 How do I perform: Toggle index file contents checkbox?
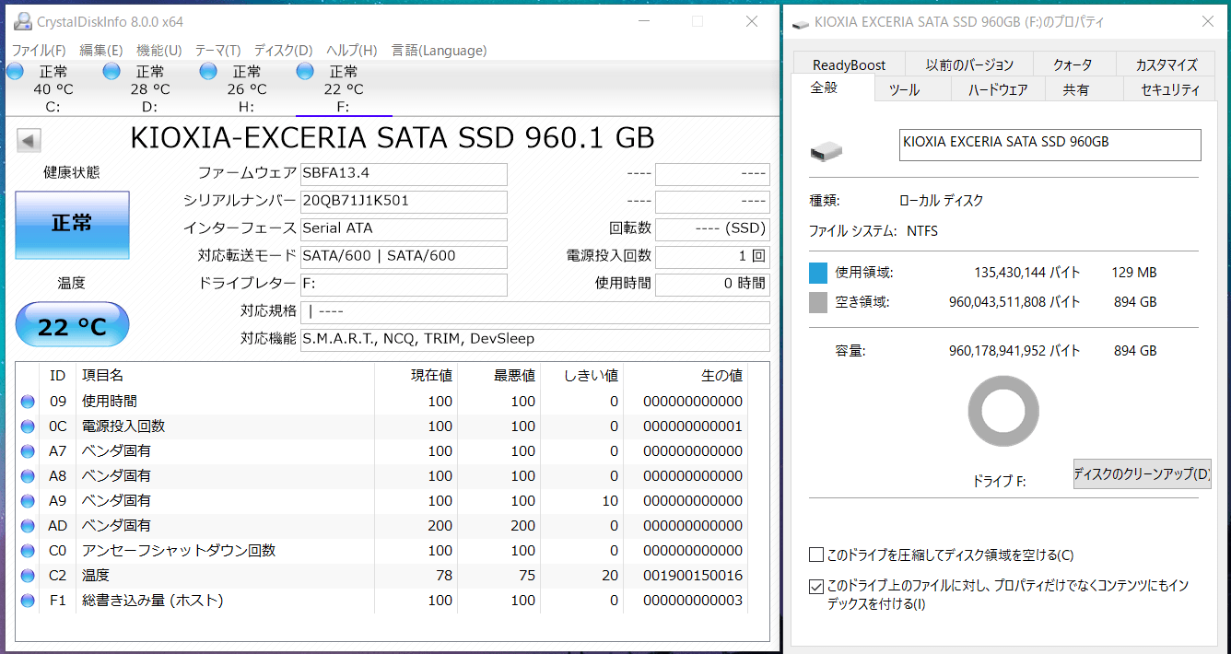(x=815, y=586)
